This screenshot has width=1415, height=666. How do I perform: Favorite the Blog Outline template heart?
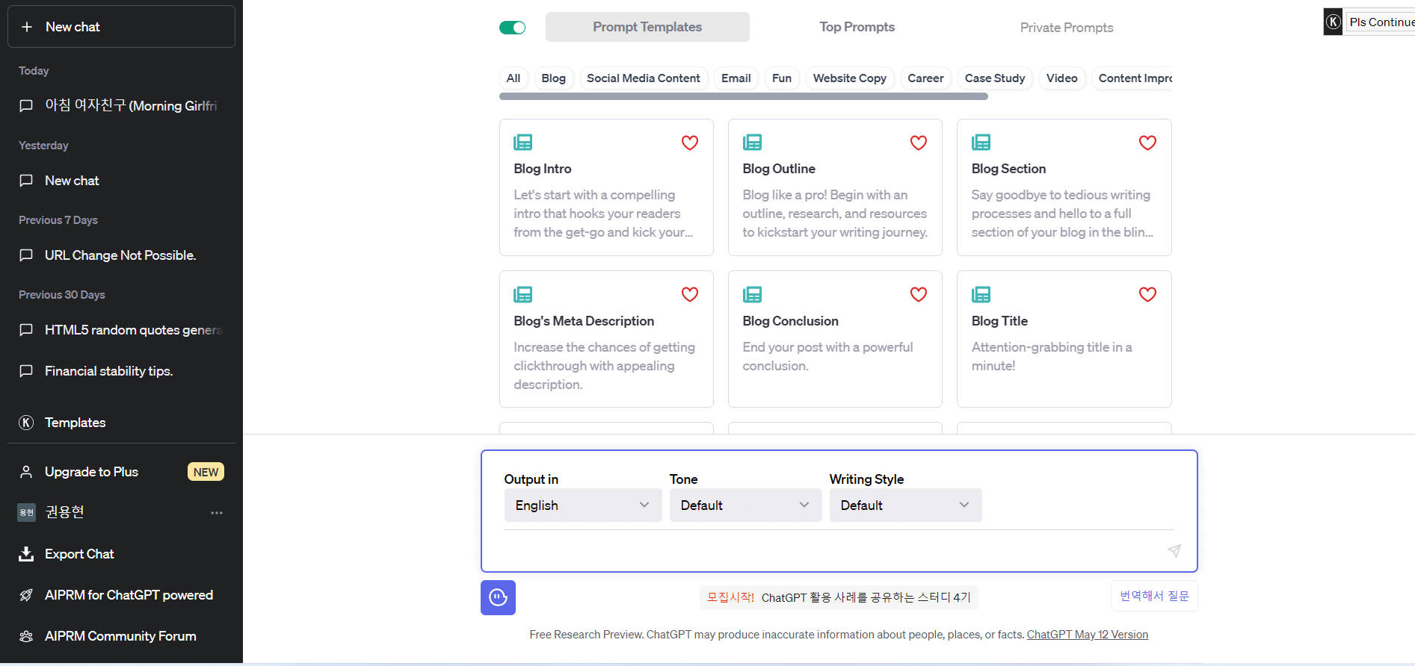(x=919, y=143)
